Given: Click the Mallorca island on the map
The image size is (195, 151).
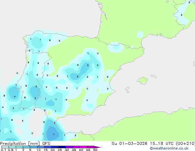Looking at the screenshot, I should click(142, 80).
